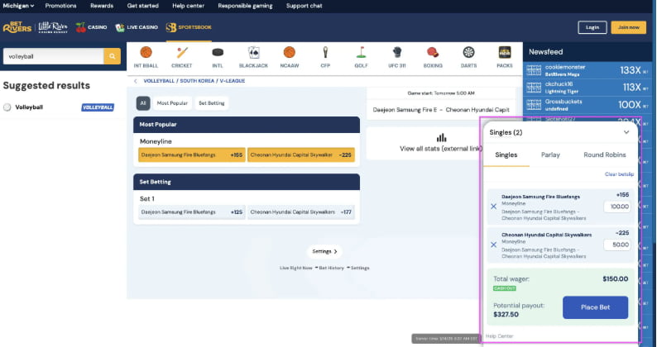Edit the 50.00 wager field
The image size is (657, 347).
point(617,245)
